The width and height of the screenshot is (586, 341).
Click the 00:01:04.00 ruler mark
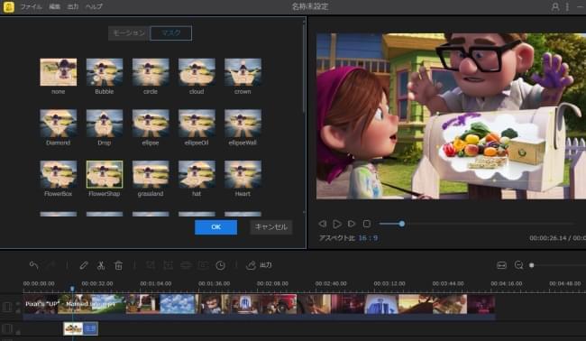click(155, 284)
